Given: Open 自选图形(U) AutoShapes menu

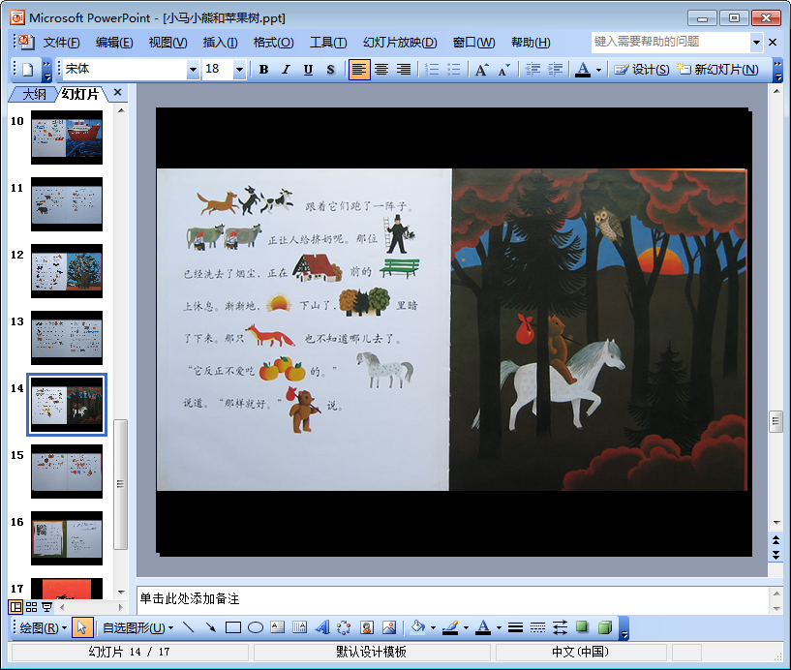Looking at the screenshot, I should (137, 628).
